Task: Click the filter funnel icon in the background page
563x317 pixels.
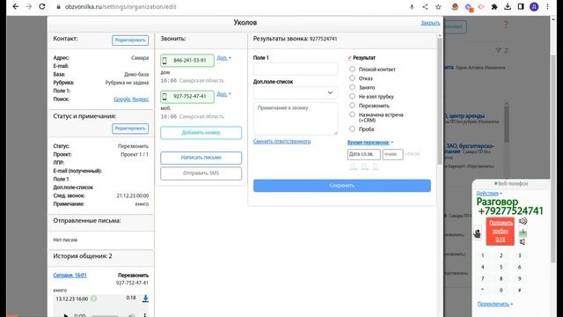Action: point(498,50)
